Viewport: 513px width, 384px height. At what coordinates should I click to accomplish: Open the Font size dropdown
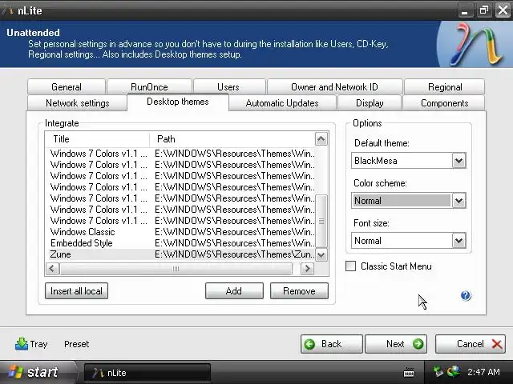click(x=458, y=241)
